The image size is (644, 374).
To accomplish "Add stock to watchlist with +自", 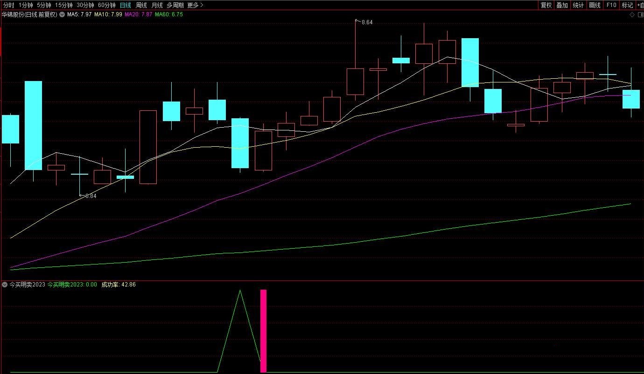I will pyautogui.click(x=640, y=5).
